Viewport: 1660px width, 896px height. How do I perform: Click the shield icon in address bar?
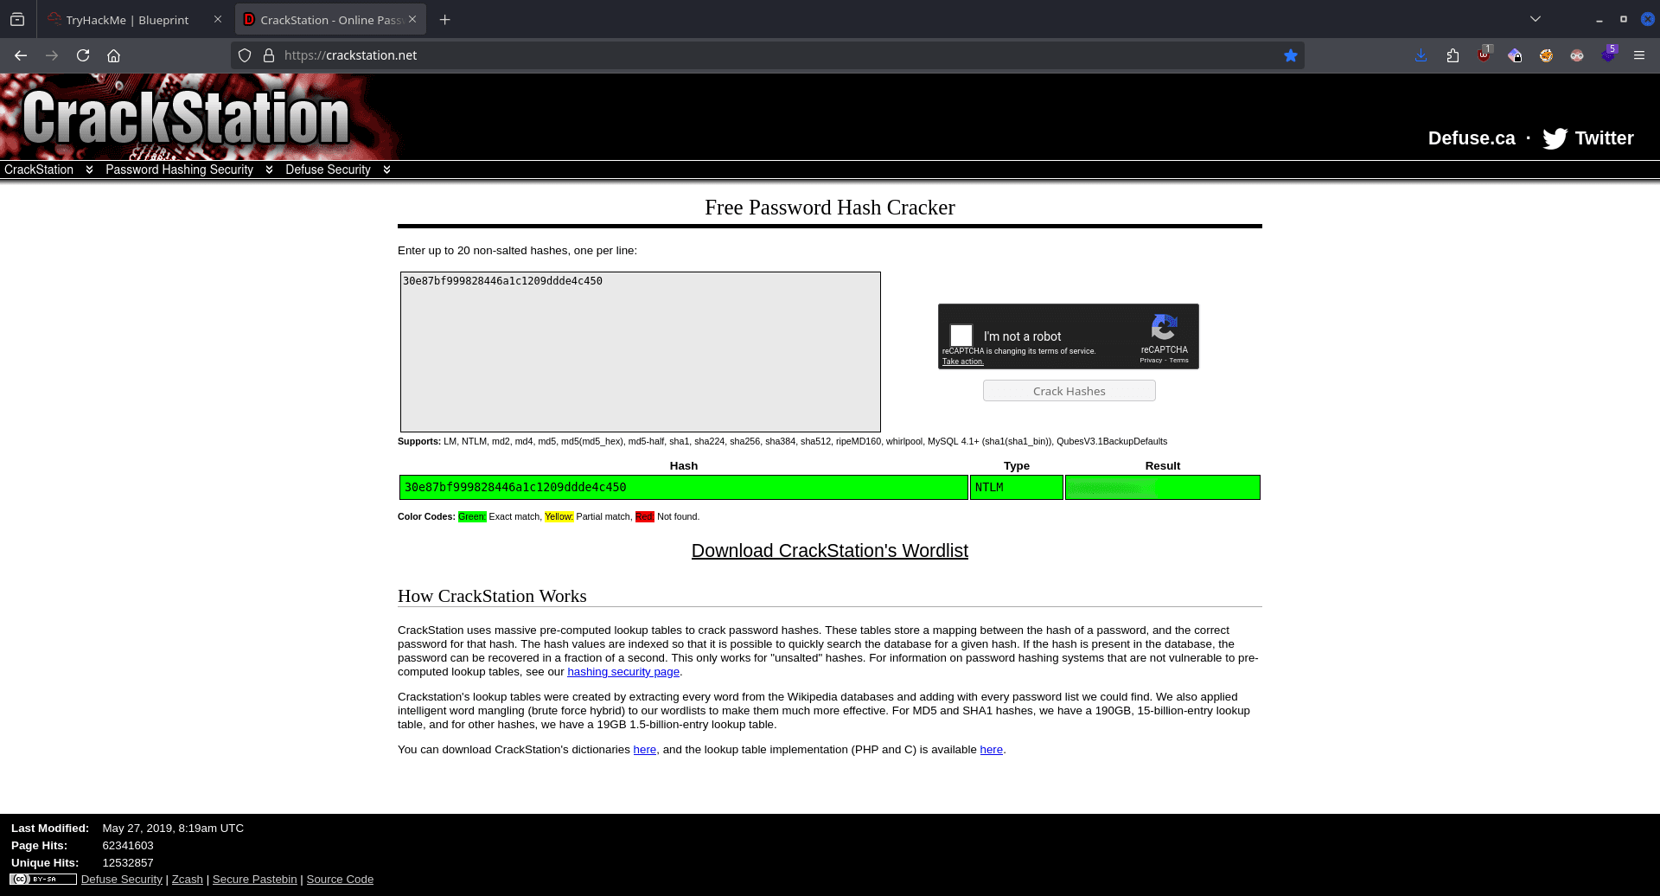point(245,55)
